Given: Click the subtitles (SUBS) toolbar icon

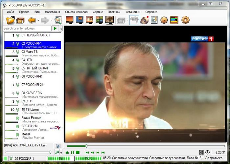Looking at the screenshot, I should [134, 20].
